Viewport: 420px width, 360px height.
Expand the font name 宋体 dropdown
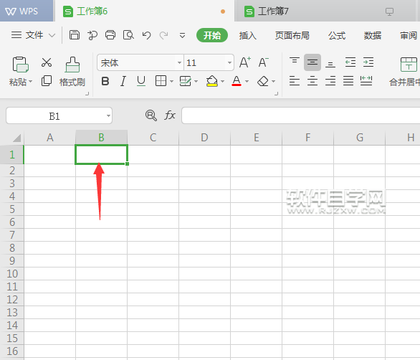click(179, 62)
